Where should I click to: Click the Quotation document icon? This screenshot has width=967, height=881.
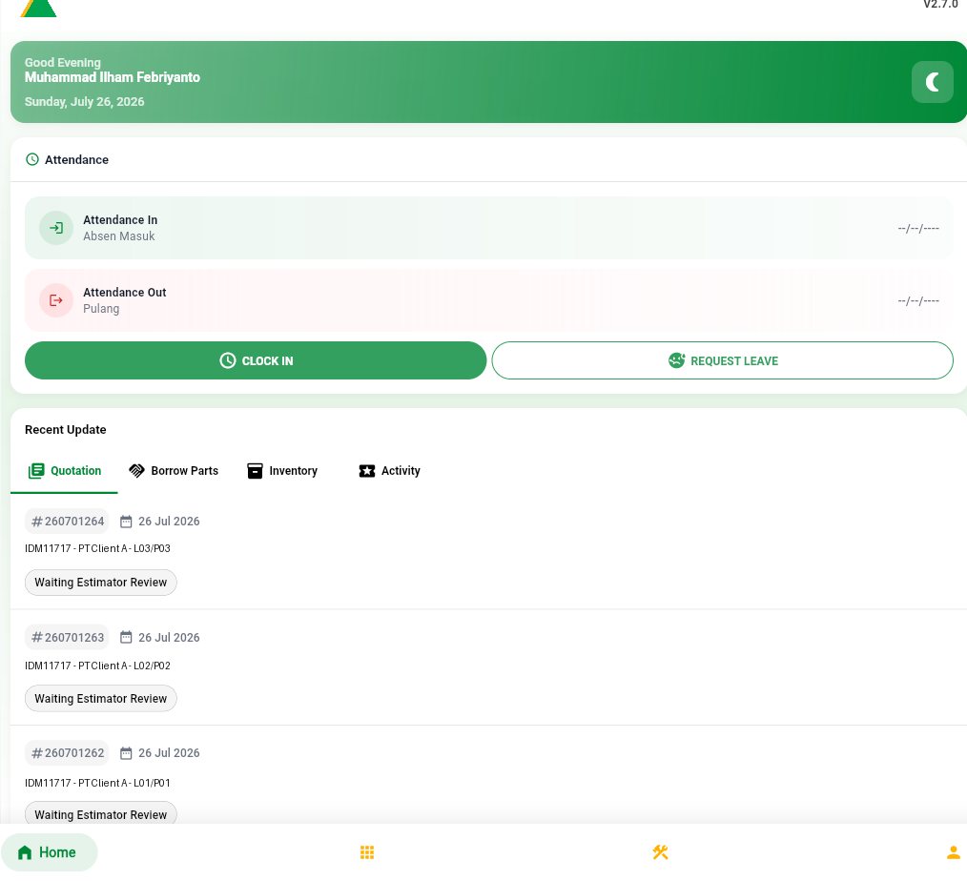tap(36, 471)
